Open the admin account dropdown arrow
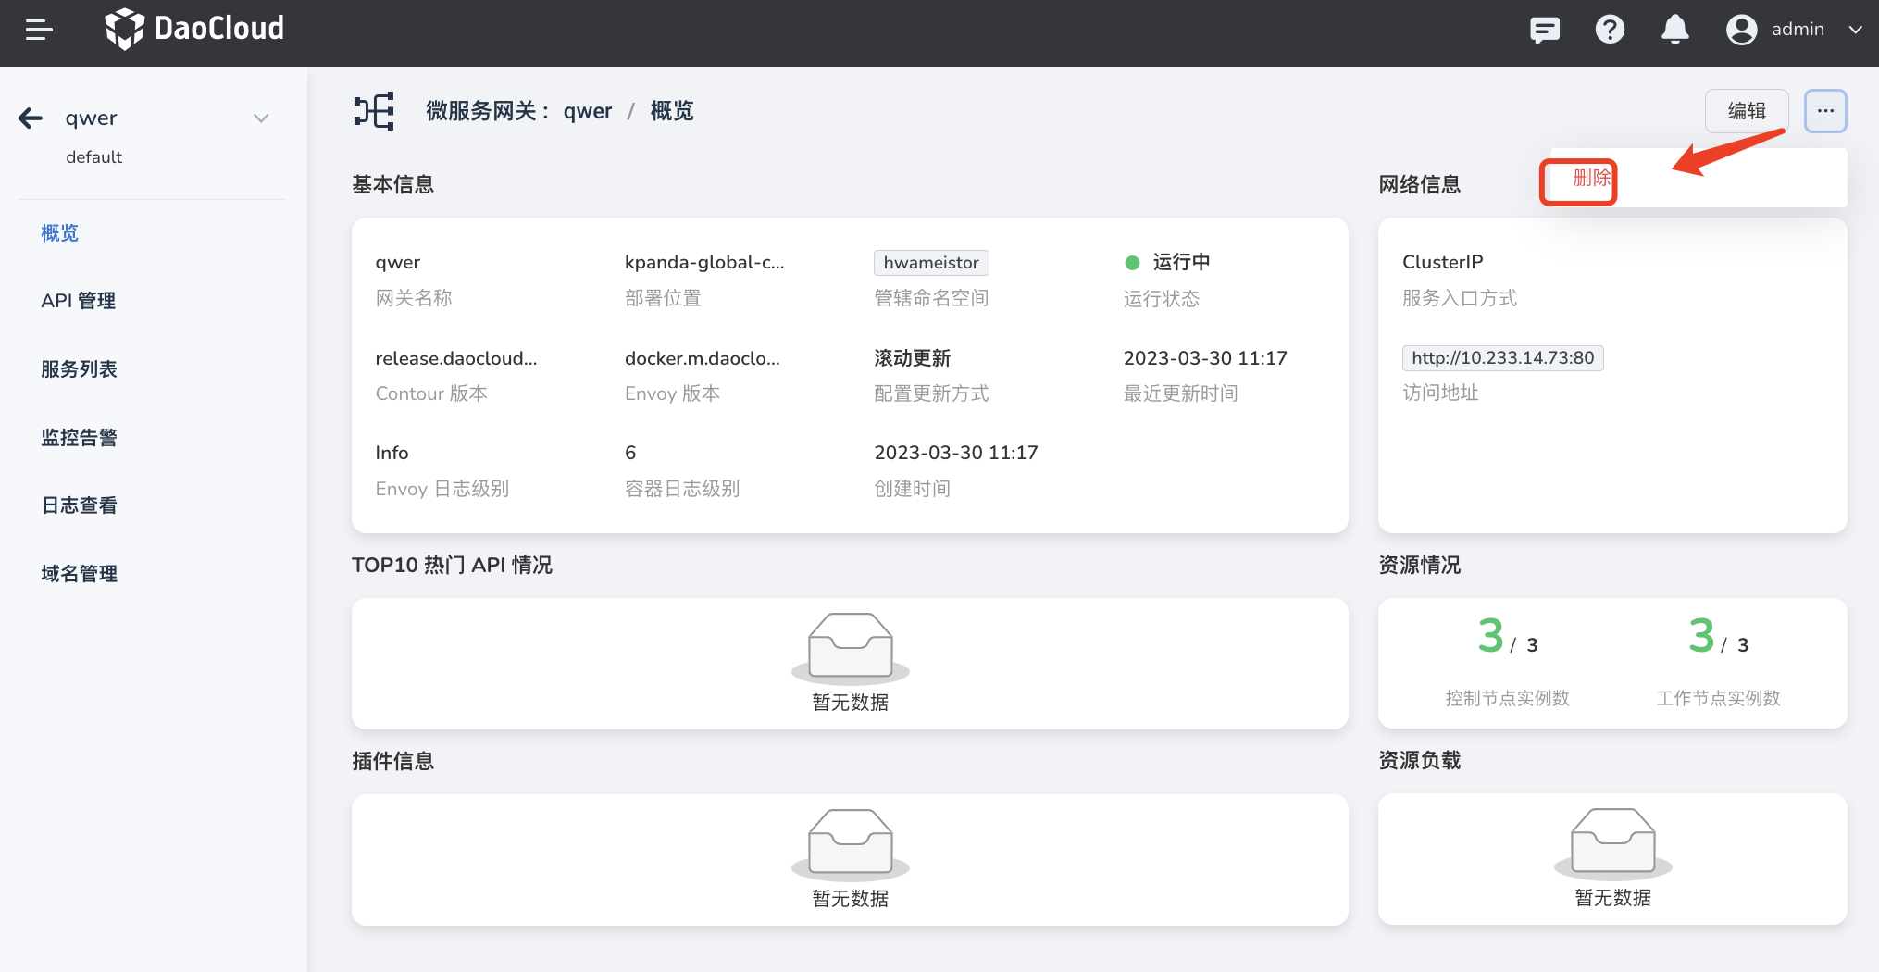This screenshot has height=972, width=1879. click(1855, 30)
